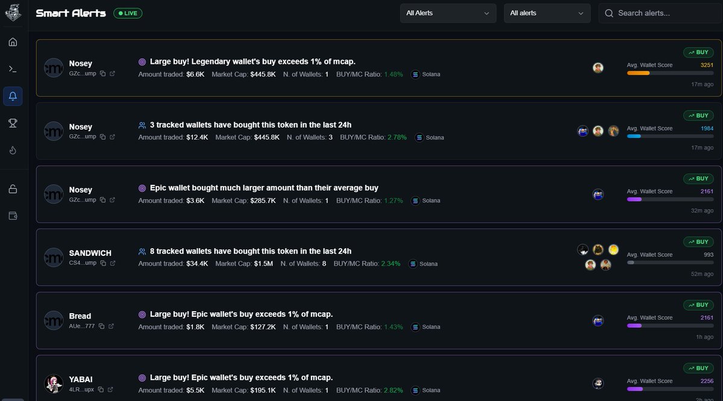Click the padlock icon in the sidebar
Viewport: 723px width, 401px height.
13,188
